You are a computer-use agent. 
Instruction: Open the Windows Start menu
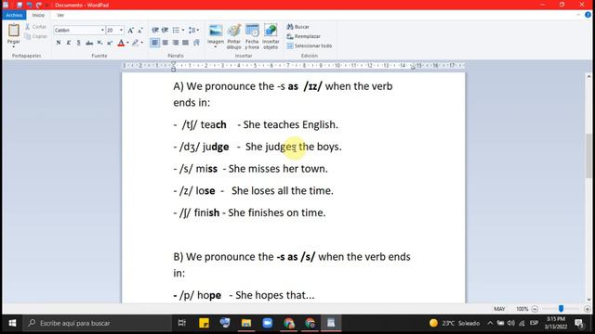[12, 323]
